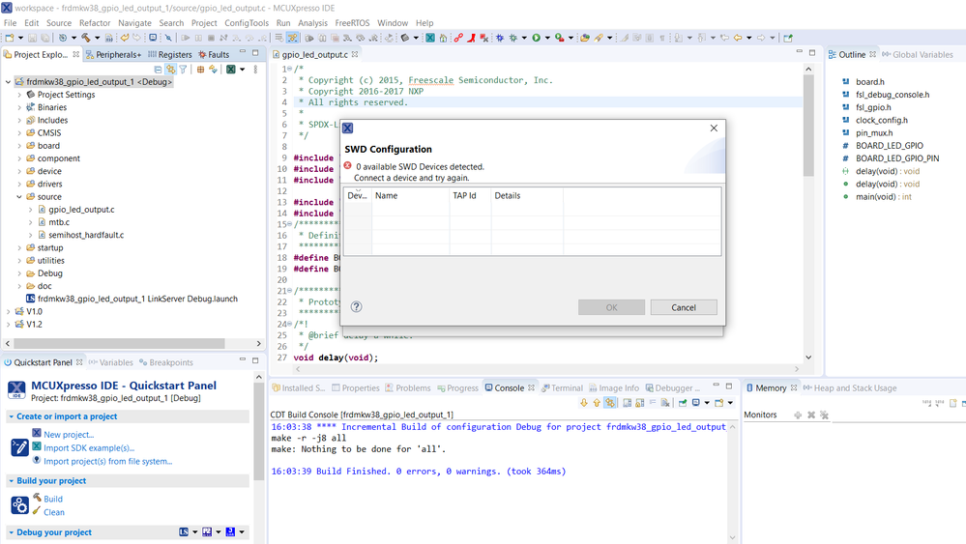This screenshot has width=966, height=544.
Task: Select BOARD_LED_GPIO_PIN in Outline
Action: click(x=897, y=158)
